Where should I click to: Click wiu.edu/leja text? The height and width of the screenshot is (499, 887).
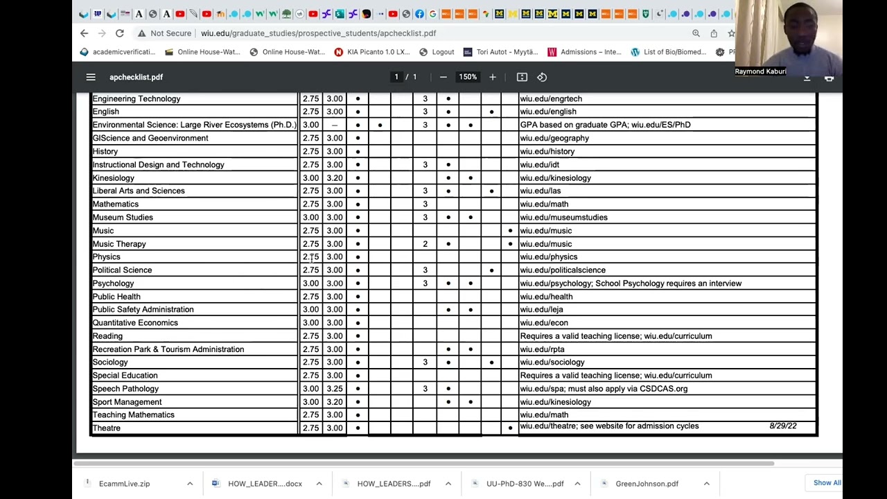[x=541, y=310]
